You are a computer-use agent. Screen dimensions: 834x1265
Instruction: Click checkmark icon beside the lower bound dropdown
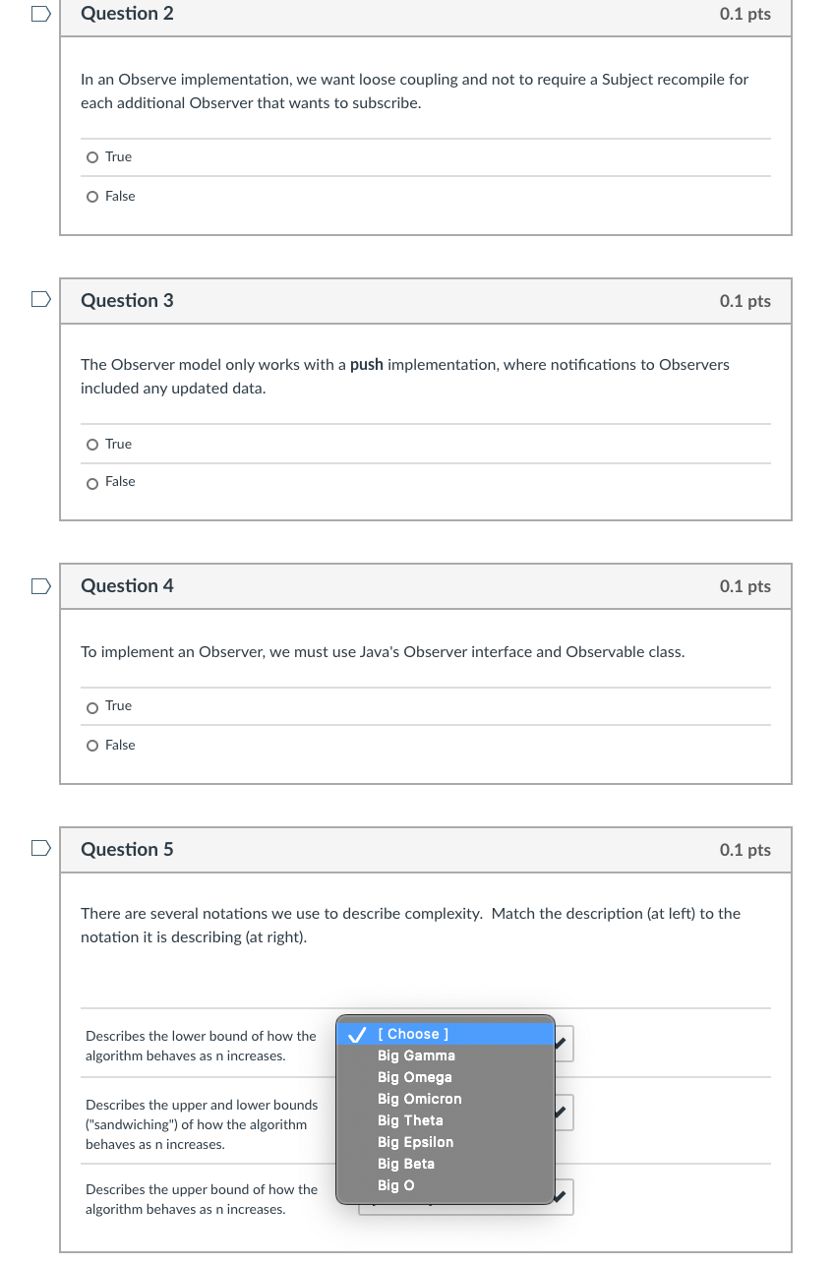pos(562,1045)
